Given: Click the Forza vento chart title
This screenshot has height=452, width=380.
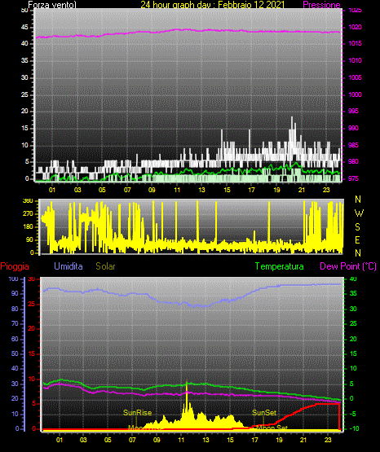Looking at the screenshot, I should click(x=52, y=5).
